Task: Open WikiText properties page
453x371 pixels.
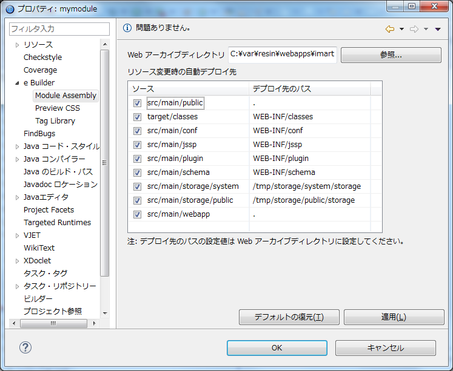Action: point(39,248)
